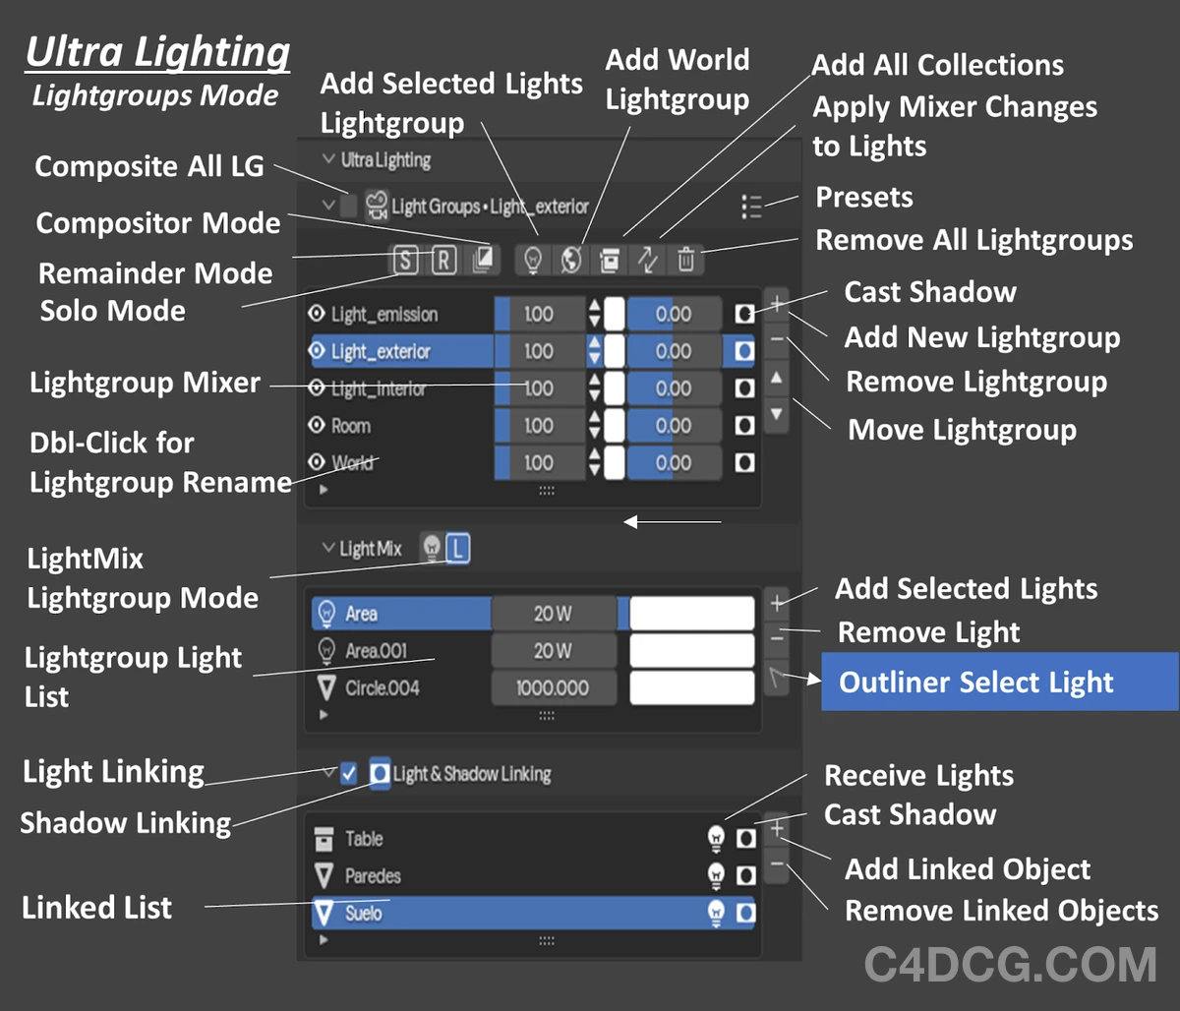Screen dimensions: 1180x1011
Task: Click the Area light white color swatch
Action: click(692, 614)
